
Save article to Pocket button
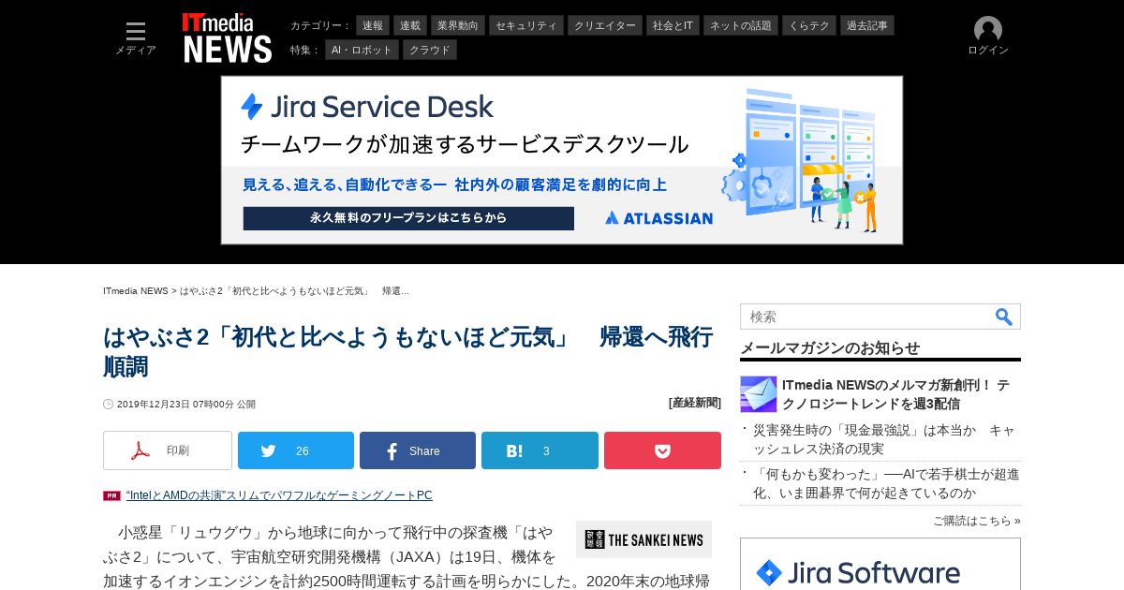[662, 450]
